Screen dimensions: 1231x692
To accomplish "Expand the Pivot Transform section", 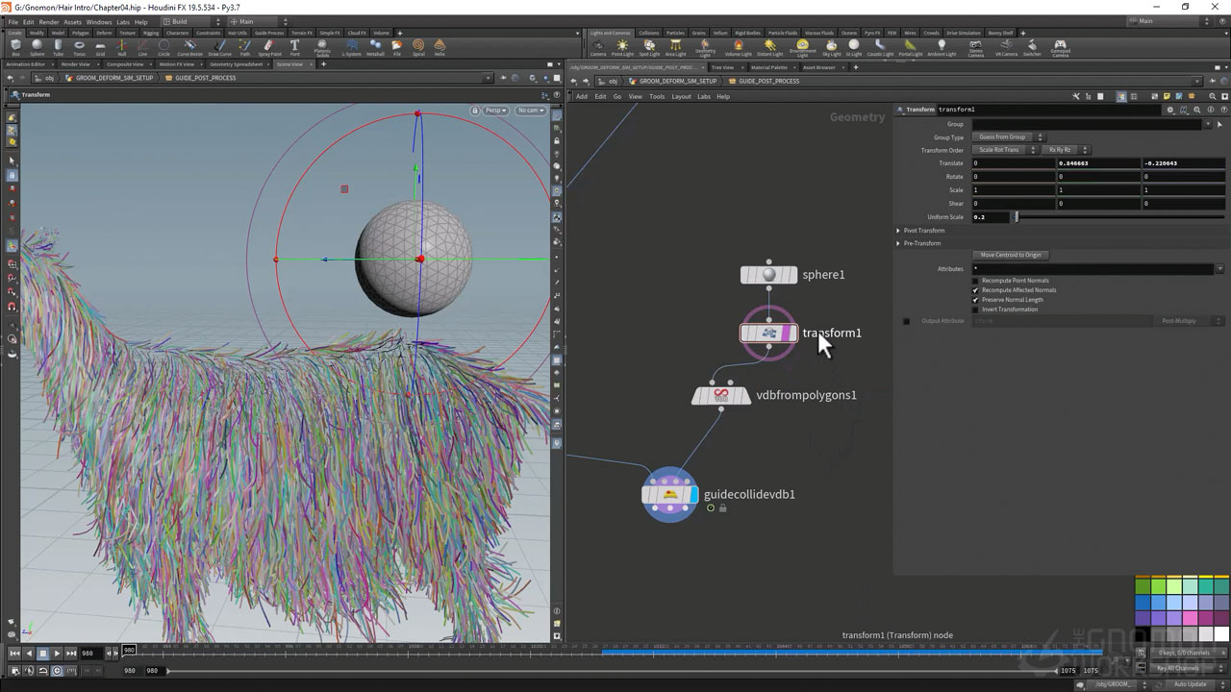I will coord(923,231).
